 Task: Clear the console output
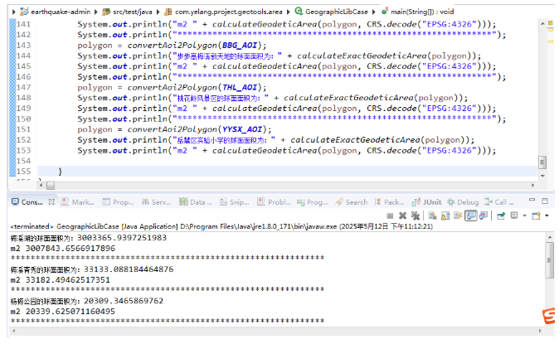click(x=432, y=216)
